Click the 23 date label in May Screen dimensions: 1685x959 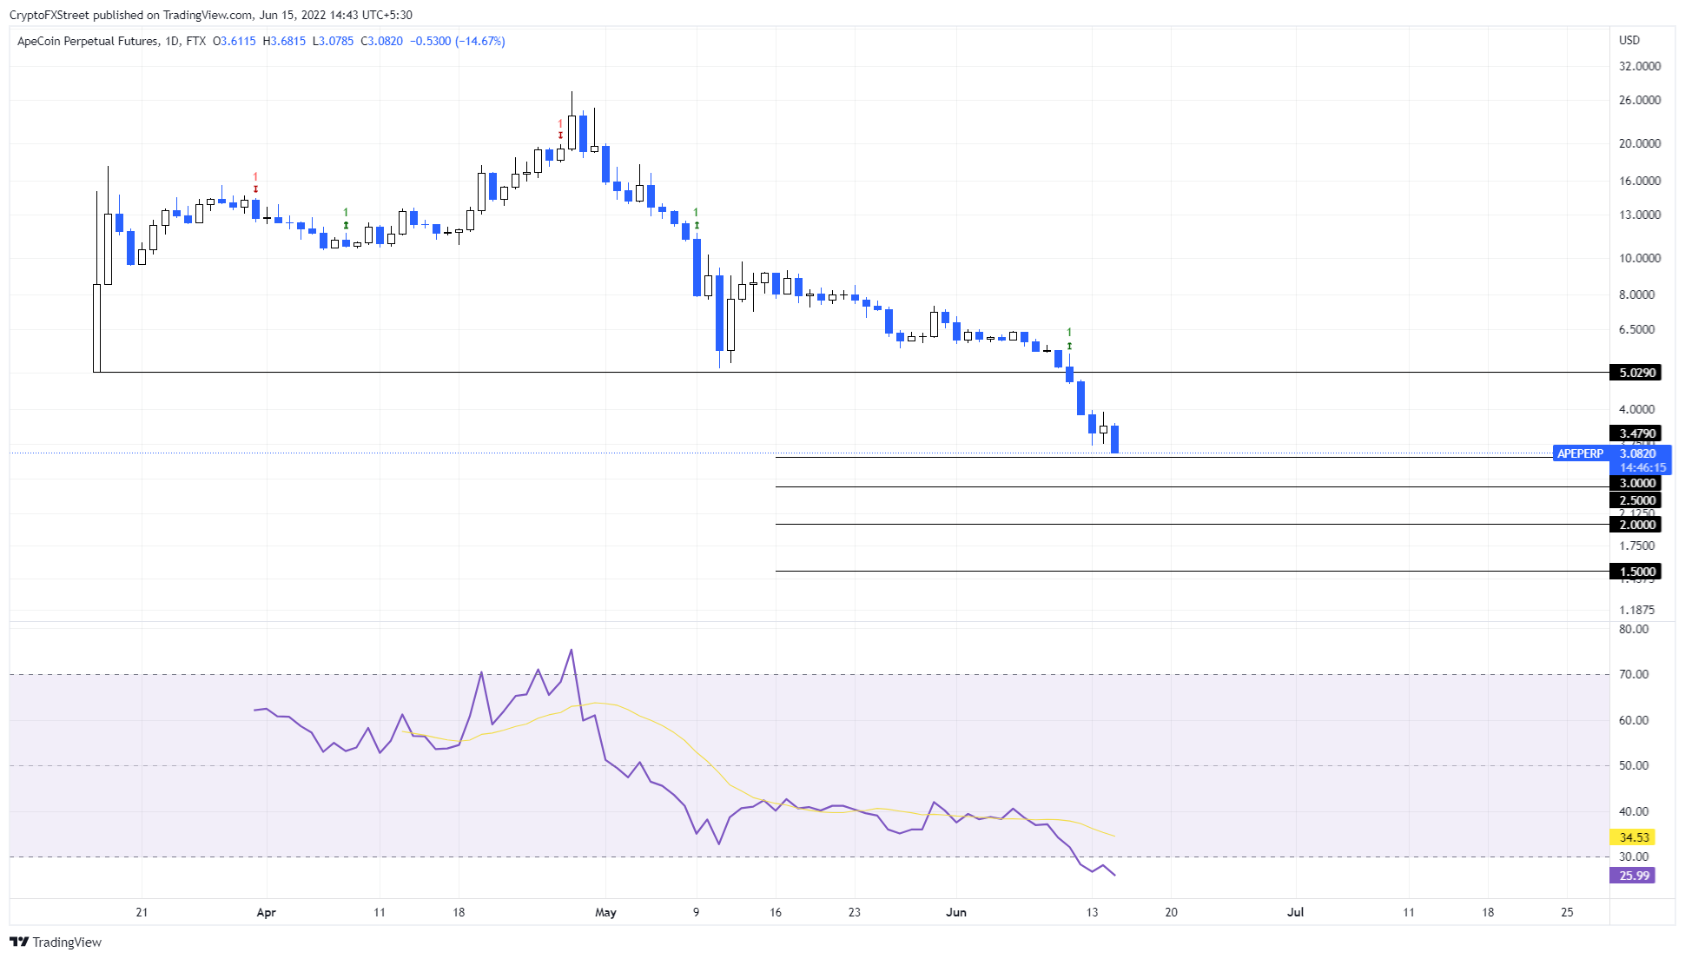click(x=855, y=912)
